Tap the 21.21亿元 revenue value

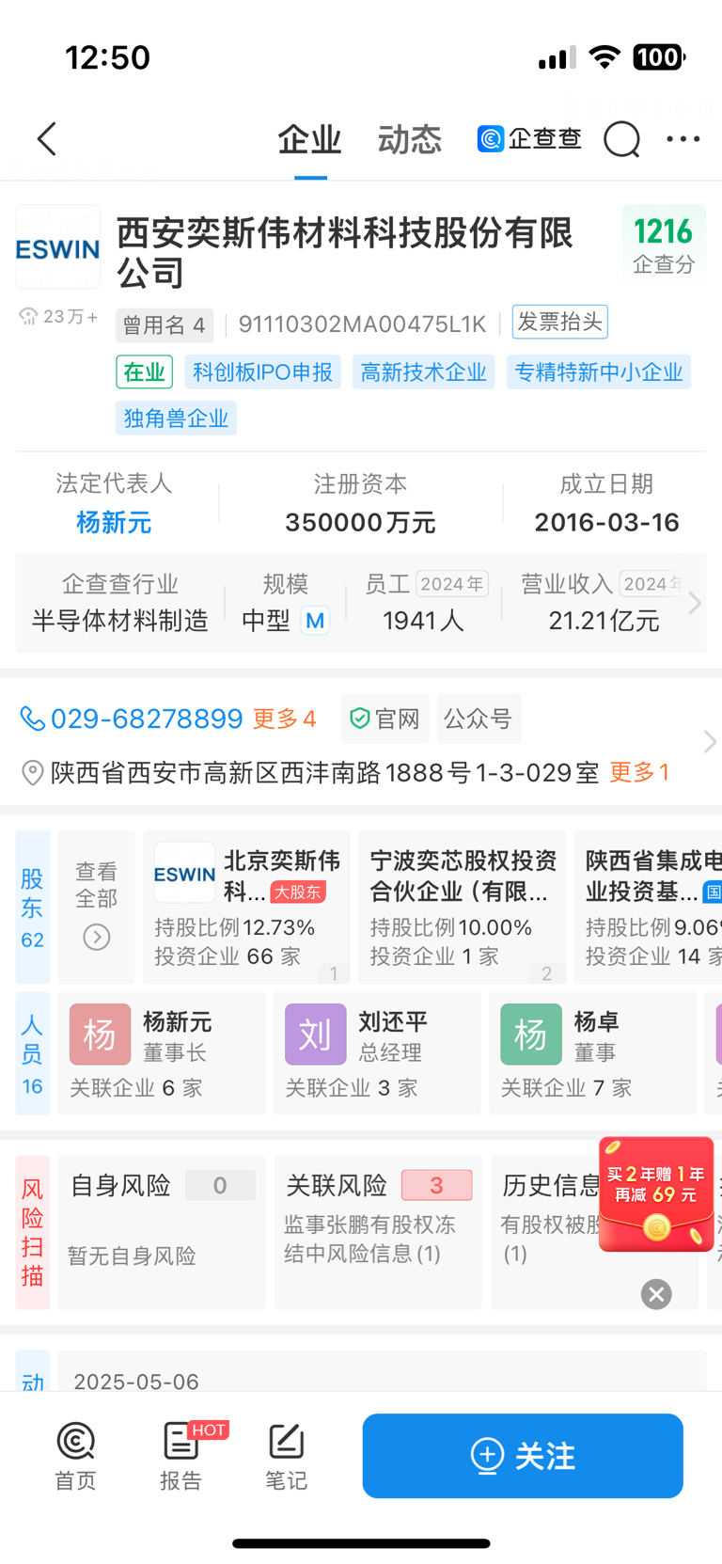[x=604, y=621]
